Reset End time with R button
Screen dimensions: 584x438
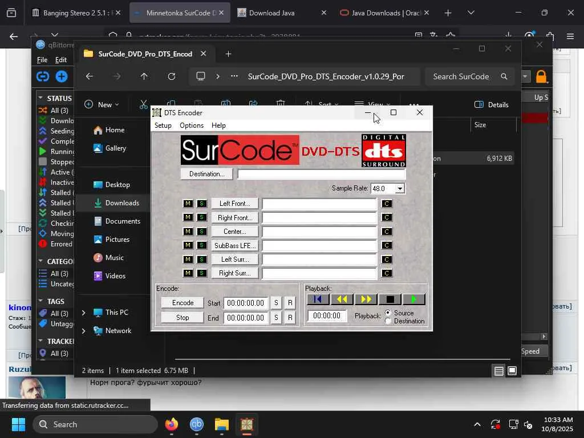point(290,318)
